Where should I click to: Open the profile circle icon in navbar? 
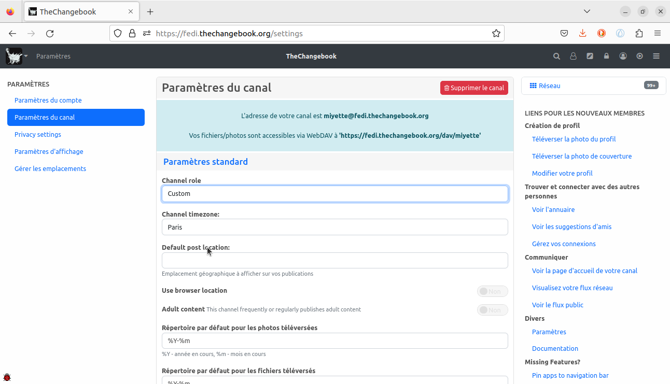click(623, 56)
